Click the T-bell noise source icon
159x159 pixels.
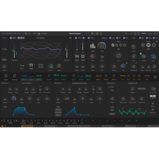[x=83, y=56]
